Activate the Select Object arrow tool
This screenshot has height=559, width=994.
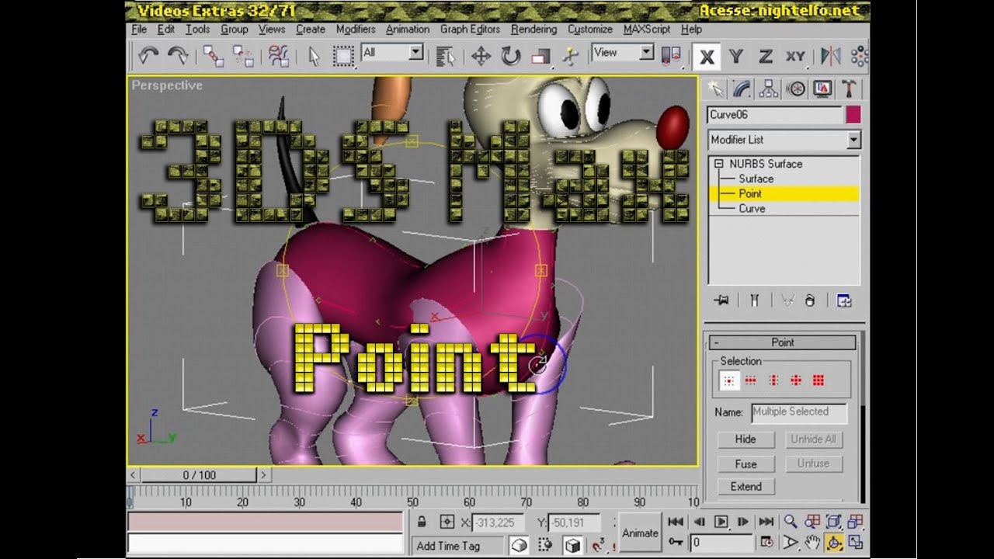[314, 55]
